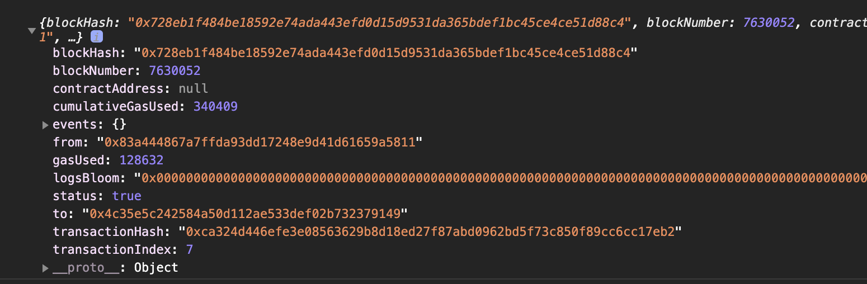Click the blue info icon badge
Viewport: 867px width, 284px height.
pyautogui.click(x=97, y=37)
